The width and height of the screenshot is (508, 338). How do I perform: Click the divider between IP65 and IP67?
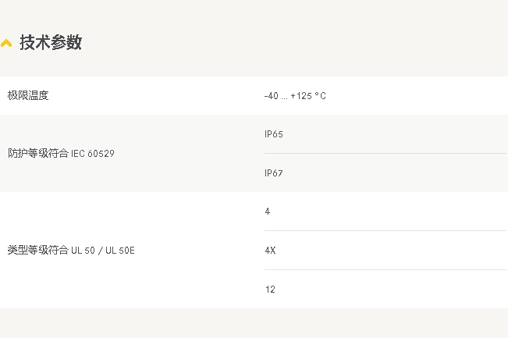385,153
